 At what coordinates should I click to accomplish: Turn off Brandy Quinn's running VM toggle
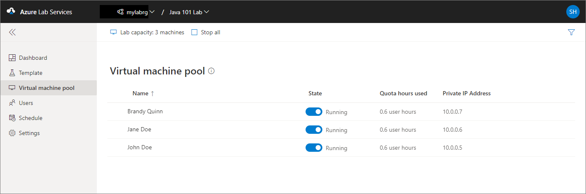click(x=314, y=112)
